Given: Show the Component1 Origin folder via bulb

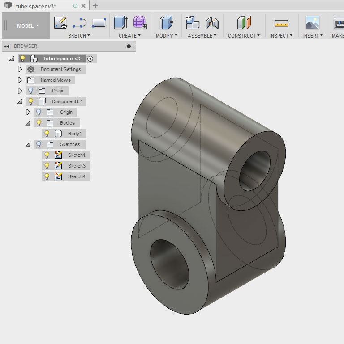Looking at the screenshot, I should point(39,112).
